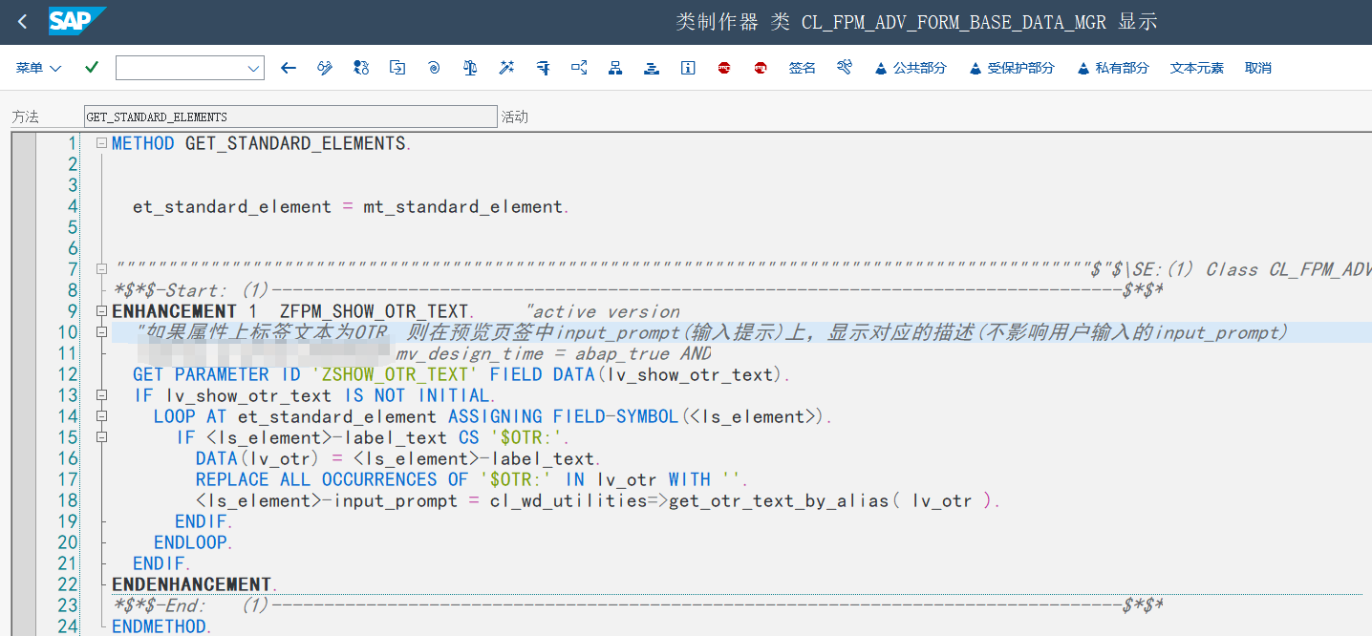
Task: Click the 签名 signature button
Action: [803, 68]
